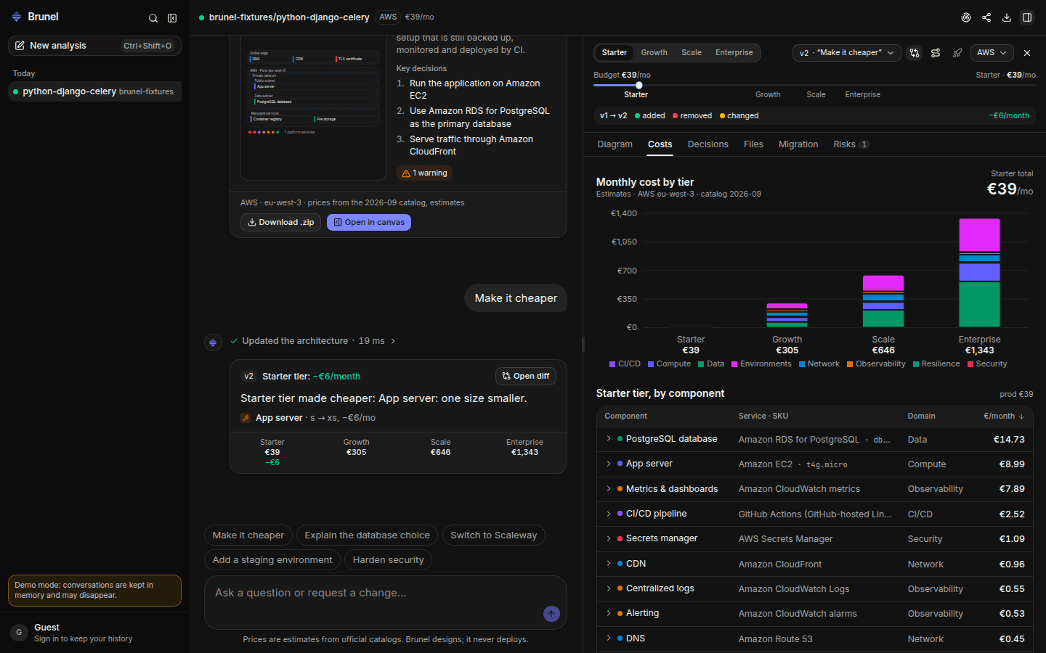Click 'Explain the database choice' suggestion
The image size is (1046, 653).
[x=367, y=535]
